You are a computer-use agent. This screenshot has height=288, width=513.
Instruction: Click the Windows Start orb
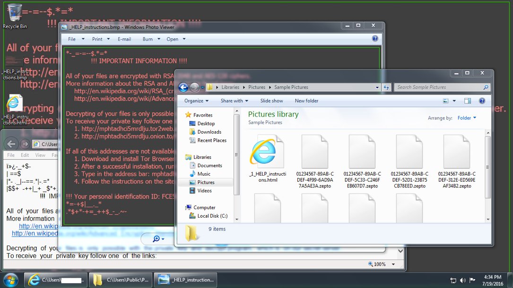11,280
